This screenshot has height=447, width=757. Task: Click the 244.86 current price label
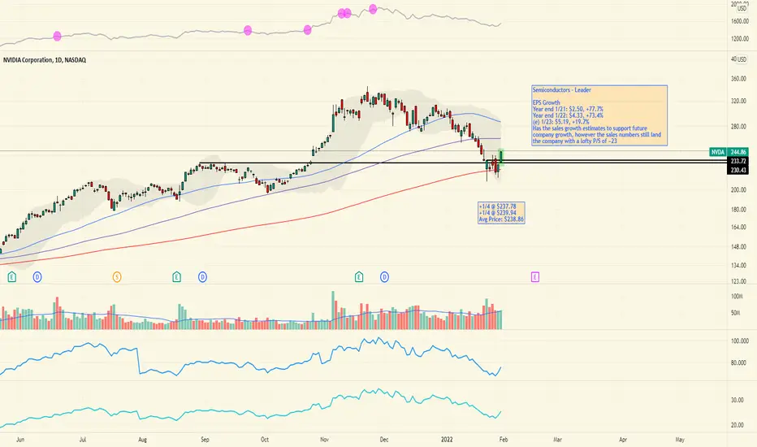[x=738, y=152]
